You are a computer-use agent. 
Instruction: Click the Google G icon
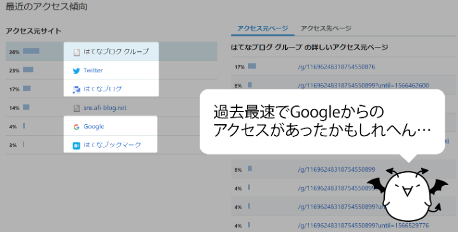click(x=76, y=127)
